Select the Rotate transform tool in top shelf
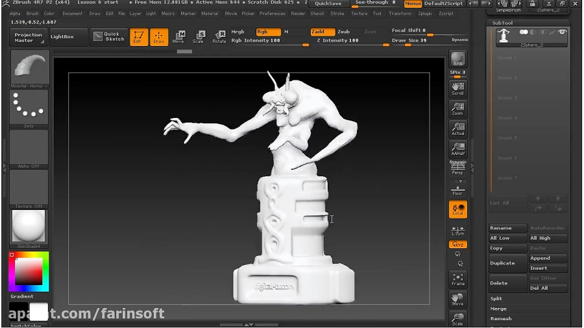 click(x=219, y=37)
